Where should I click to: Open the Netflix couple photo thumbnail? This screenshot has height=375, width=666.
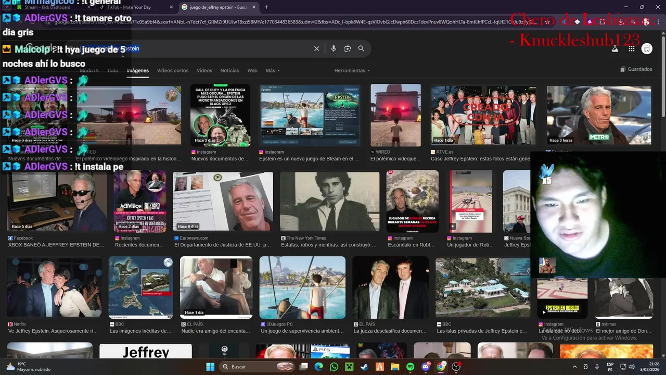[54, 287]
